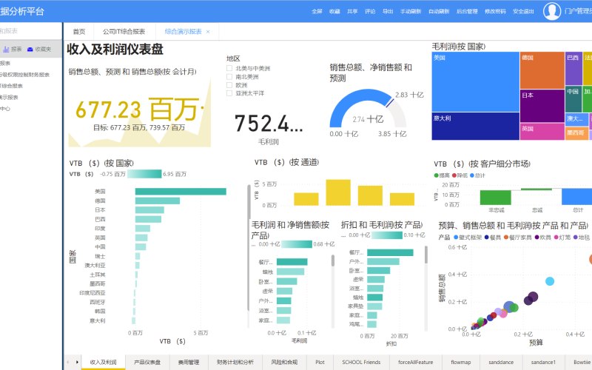Open the 报表 icon in sidebar
This screenshot has width=592, height=370.
pos(6,49)
